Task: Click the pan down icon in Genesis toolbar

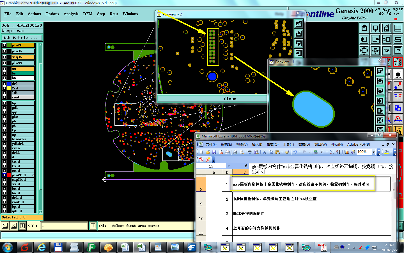Action: (375, 28)
